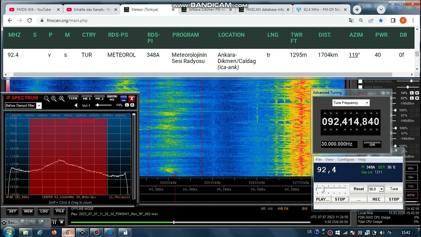The image size is (421, 237).
Task: Pause the WAV playback
Action: (x=54, y=222)
